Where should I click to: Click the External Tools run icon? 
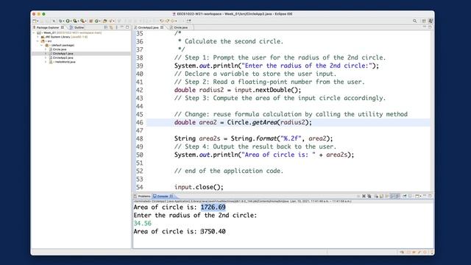click(82, 21)
